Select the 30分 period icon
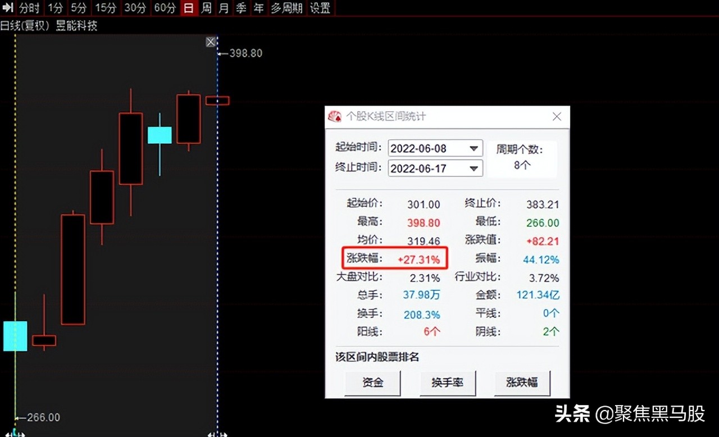The image size is (719, 437). click(135, 8)
